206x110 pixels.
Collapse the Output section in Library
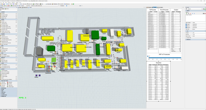click(8, 19)
